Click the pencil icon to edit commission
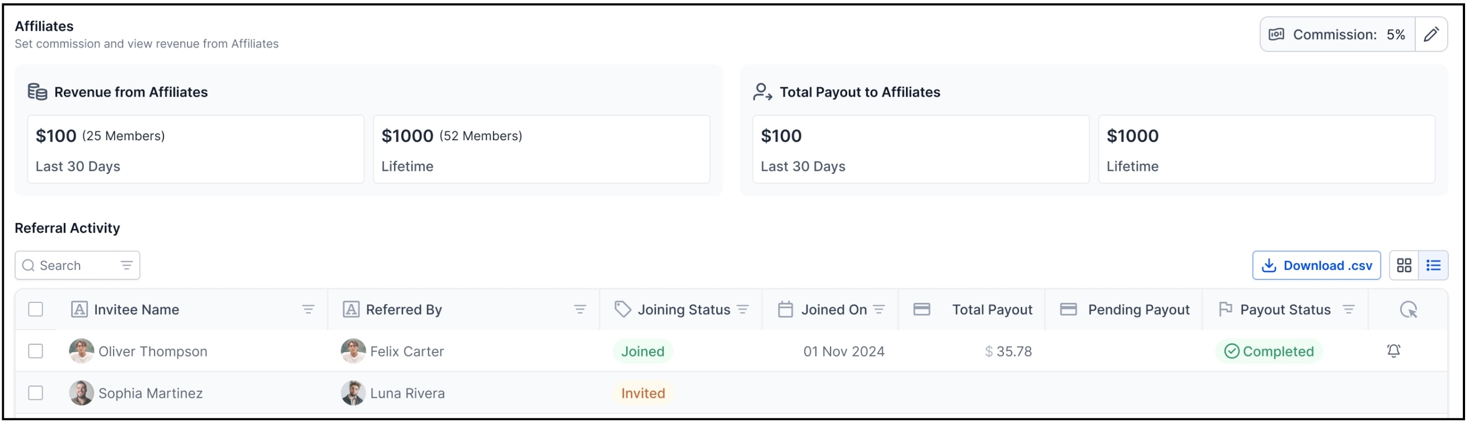 (1431, 35)
